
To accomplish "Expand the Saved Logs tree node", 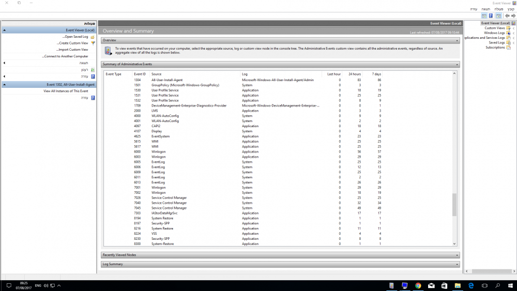I will pos(514,43).
